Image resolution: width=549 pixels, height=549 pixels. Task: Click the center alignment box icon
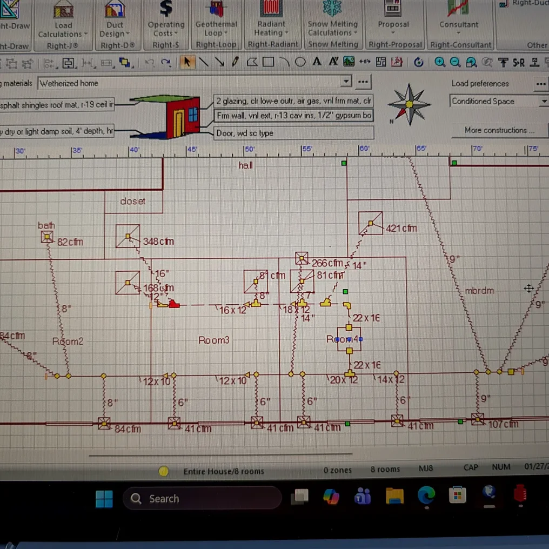tap(69, 63)
